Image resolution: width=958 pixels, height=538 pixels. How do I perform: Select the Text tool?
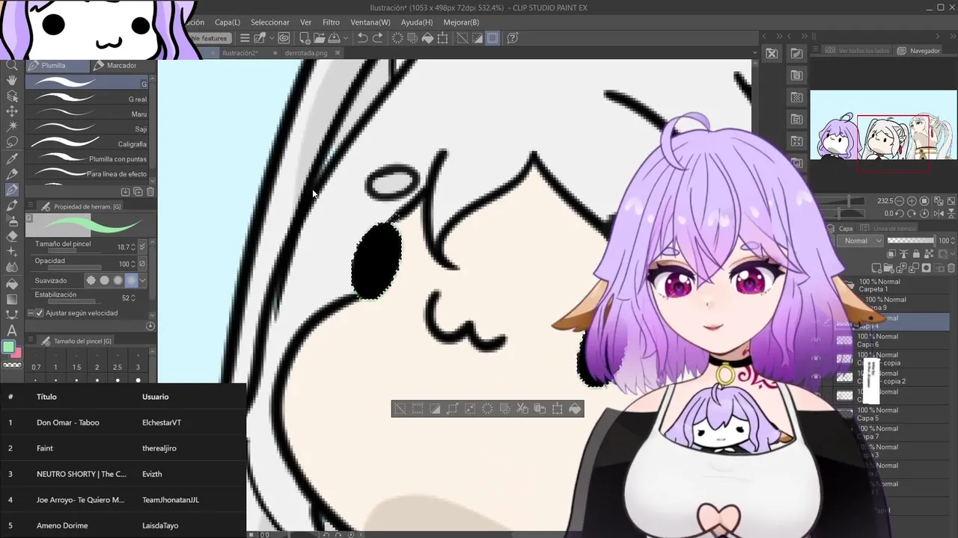click(x=12, y=330)
